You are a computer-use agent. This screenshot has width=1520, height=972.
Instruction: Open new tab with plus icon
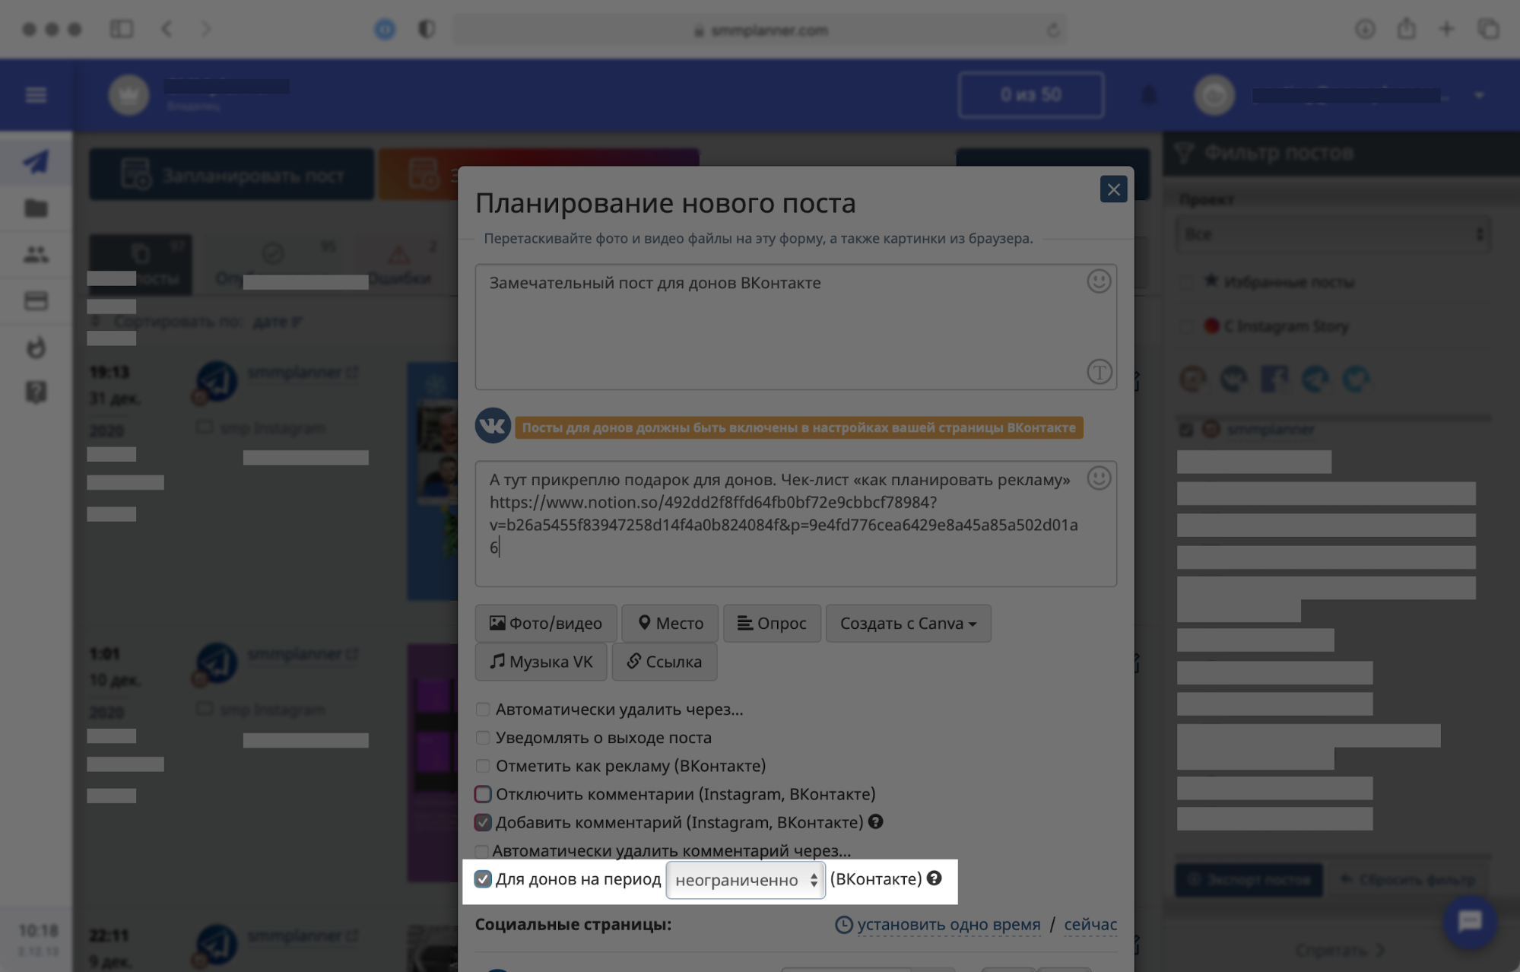(1446, 29)
